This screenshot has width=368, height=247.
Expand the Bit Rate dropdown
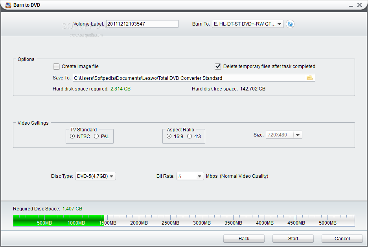point(190,176)
